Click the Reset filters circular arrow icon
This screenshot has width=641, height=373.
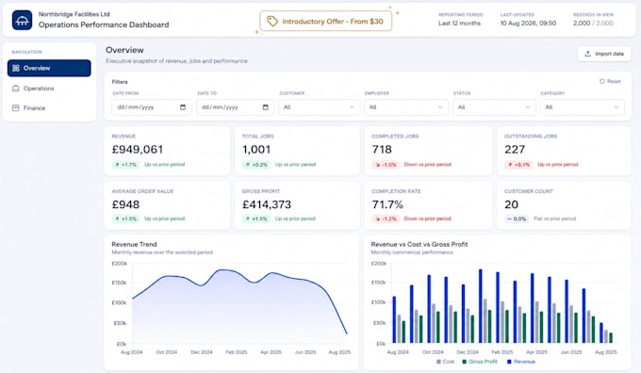point(601,81)
